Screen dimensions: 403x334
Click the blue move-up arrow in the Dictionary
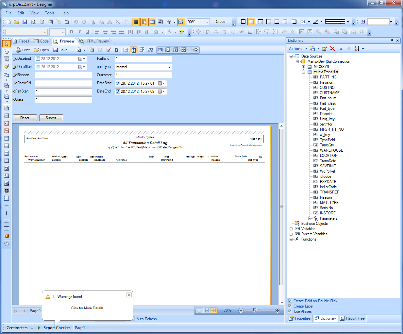[x=341, y=49]
